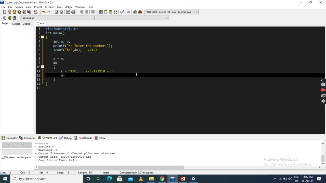
Task: Switch to the Debug sidebar tab
Action: pos(26,24)
